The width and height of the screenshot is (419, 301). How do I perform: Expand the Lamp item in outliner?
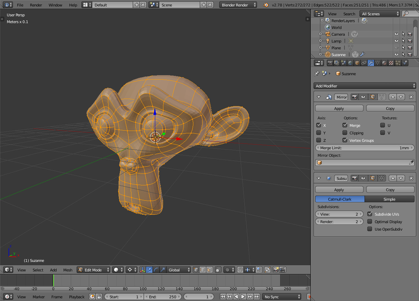pos(321,41)
